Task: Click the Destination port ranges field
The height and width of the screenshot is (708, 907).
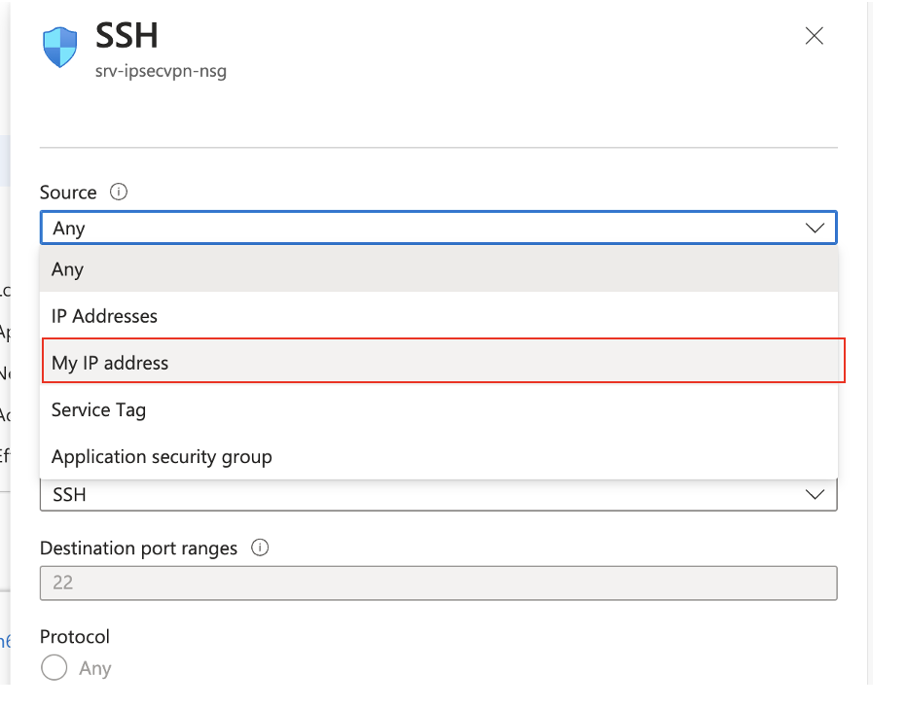Action: click(x=439, y=583)
